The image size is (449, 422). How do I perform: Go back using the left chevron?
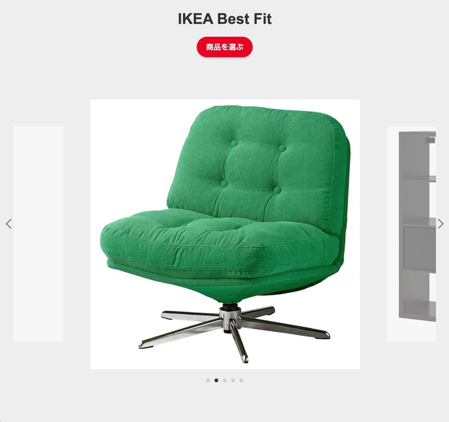point(9,224)
